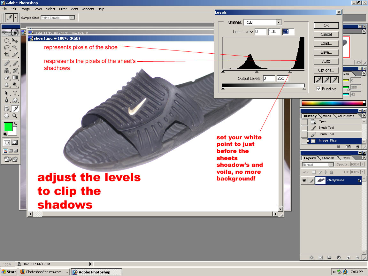
Task: Uncheck the Preview checkbox in Levels
Action: coord(318,89)
